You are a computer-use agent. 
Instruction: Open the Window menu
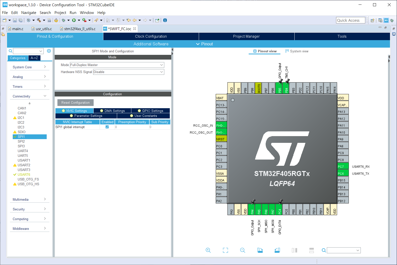pos(87,12)
